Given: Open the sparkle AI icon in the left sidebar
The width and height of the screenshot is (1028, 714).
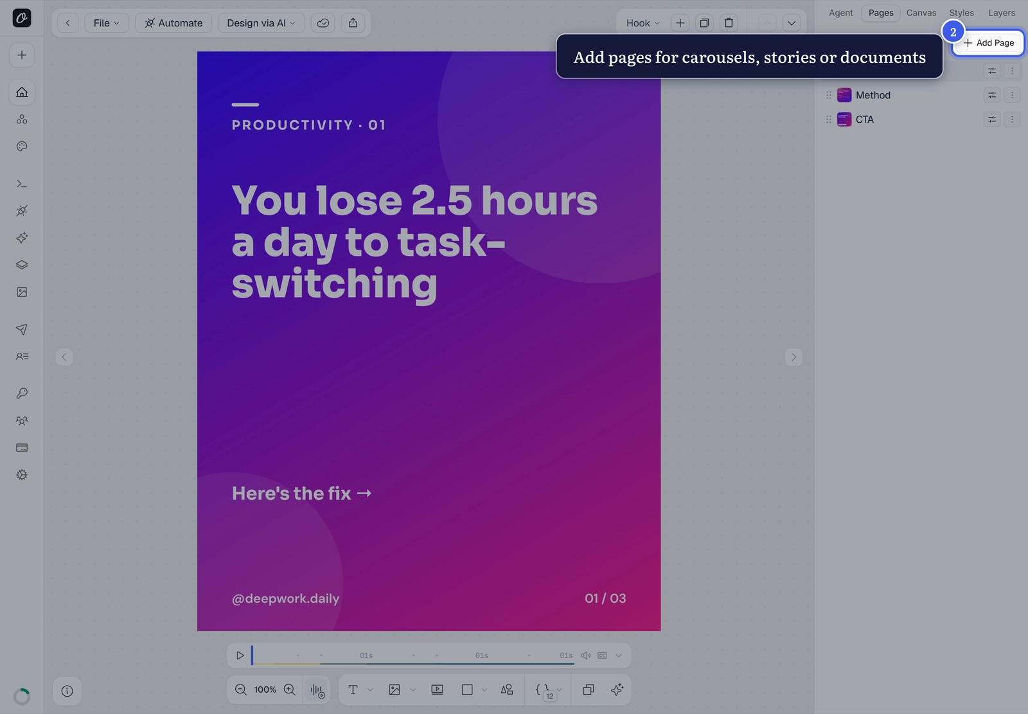Looking at the screenshot, I should [x=22, y=238].
